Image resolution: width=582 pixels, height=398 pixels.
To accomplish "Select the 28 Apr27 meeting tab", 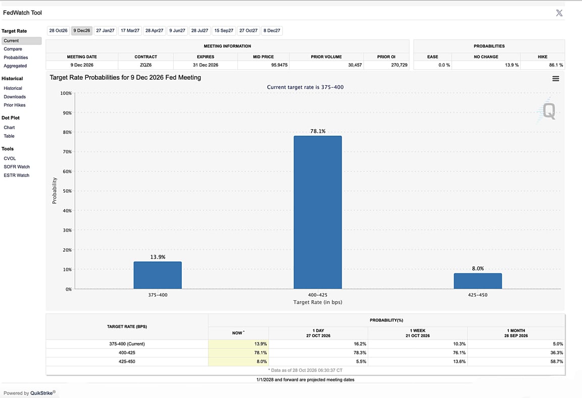I will pyautogui.click(x=155, y=31).
